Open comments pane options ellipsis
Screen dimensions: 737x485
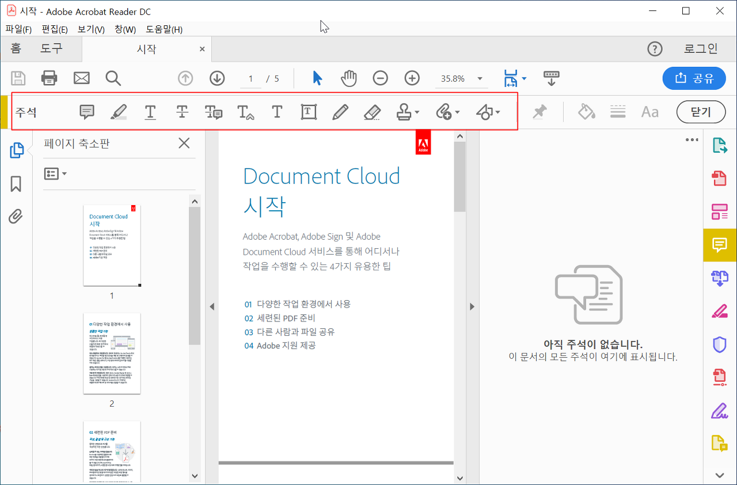[692, 140]
